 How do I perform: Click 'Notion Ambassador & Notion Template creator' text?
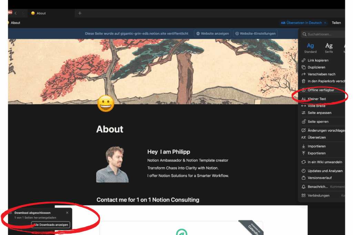coord(188,160)
